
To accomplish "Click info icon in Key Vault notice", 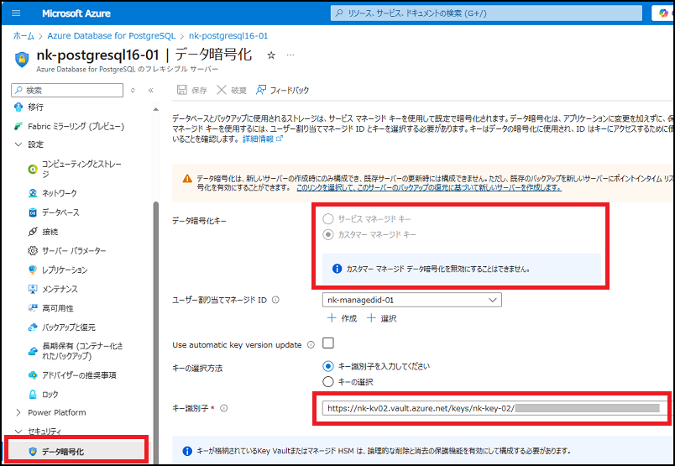I will [187, 451].
